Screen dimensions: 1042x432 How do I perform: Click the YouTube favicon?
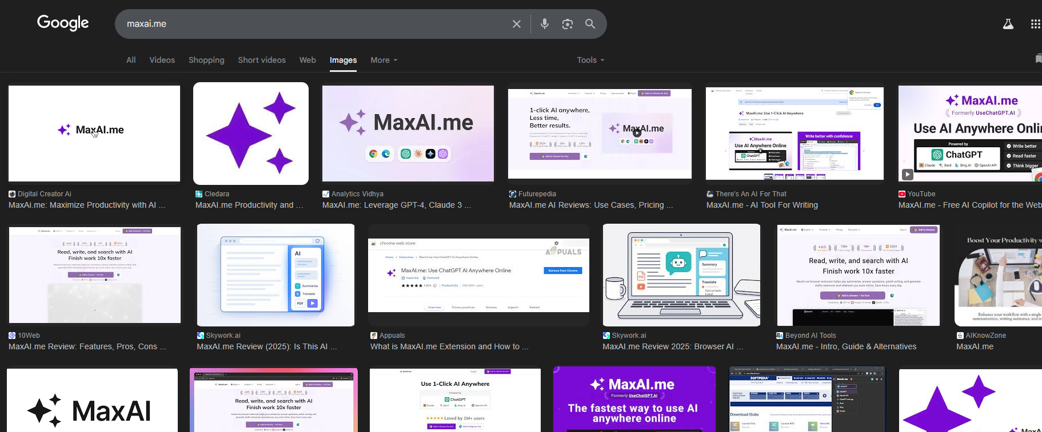pos(902,194)
